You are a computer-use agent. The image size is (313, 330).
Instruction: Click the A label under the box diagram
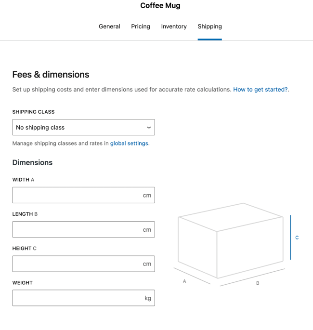point(184,281)
